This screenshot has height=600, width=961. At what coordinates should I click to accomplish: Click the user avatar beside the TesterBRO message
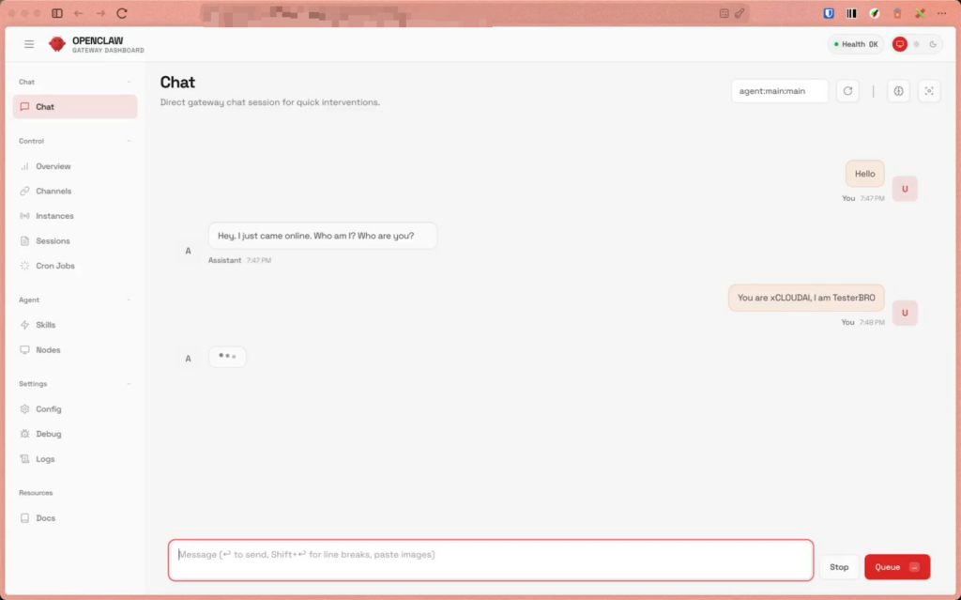[x=905, y=313]
